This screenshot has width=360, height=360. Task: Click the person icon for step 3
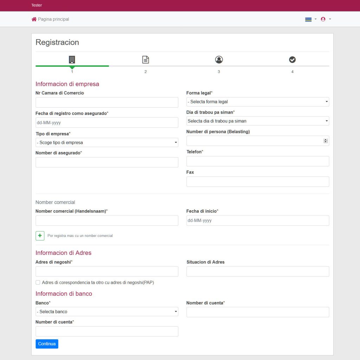pyautogui.click(x=219, y=60)
